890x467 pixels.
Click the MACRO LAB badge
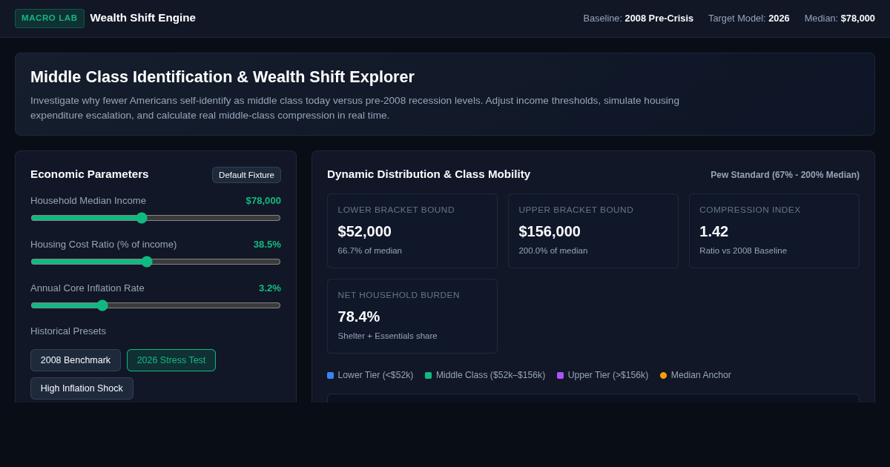tap(50, 18)
